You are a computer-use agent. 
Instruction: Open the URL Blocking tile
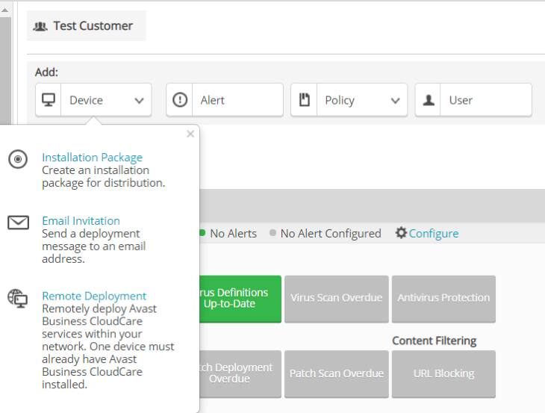click(x=443, y=373)
